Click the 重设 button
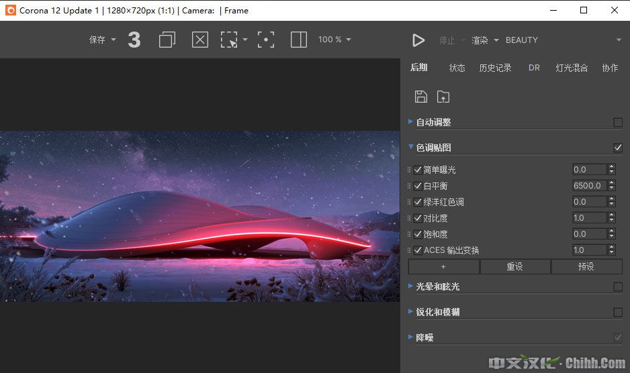Image resolution: width=630 pixels, height=373 pixels. pos(515,266)
